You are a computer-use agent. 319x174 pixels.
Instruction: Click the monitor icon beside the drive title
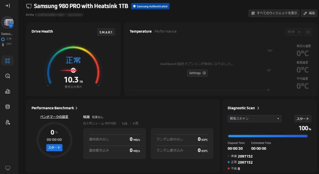pos(29,6)
